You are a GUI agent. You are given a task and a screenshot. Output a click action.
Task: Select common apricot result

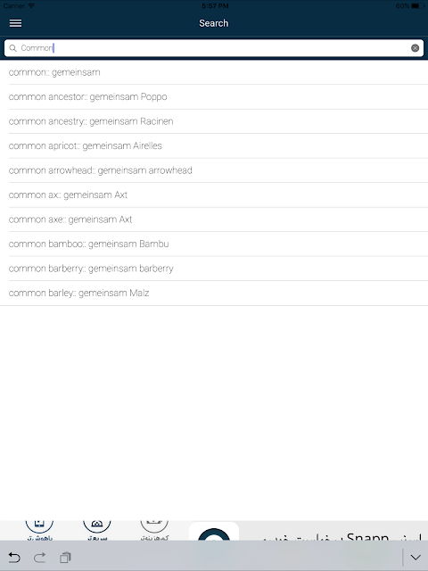tap(214, 145)
